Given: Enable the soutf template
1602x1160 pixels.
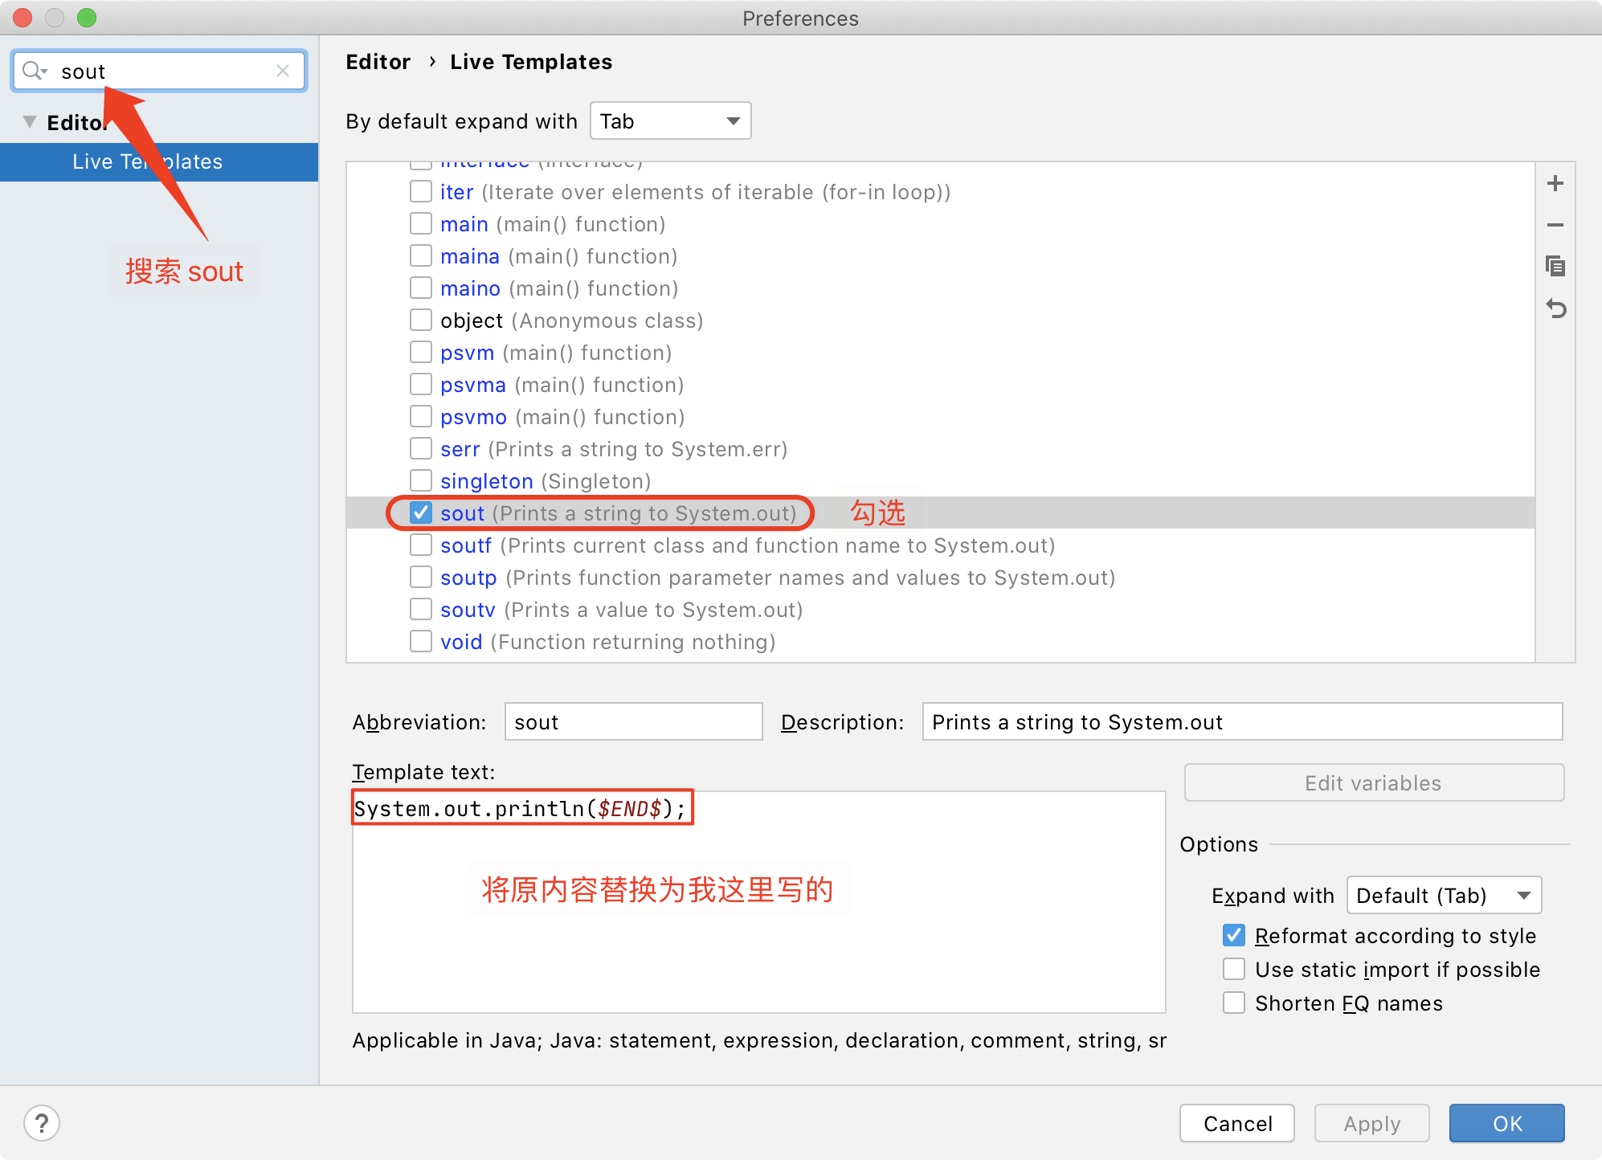Looking at the screenshot, I should click(x=420, y=545).
